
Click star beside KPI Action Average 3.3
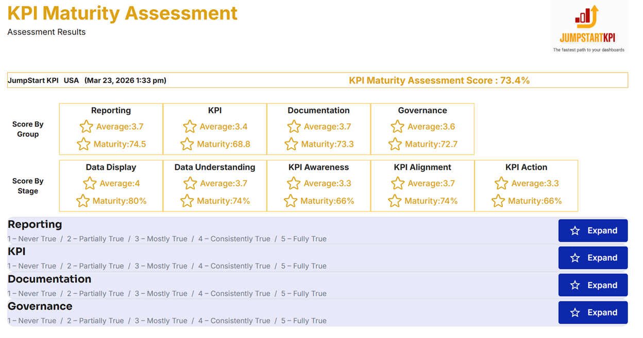click(501, 183)
